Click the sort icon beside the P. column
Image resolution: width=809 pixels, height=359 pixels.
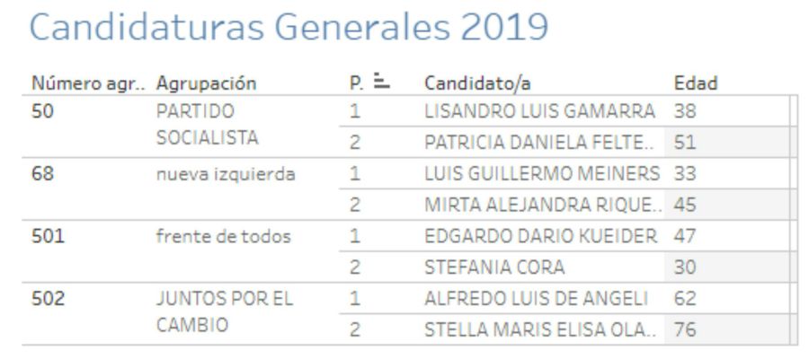point(382,82)
